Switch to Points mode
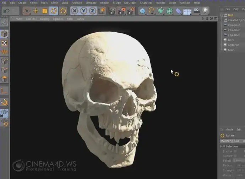 (4, 61)
